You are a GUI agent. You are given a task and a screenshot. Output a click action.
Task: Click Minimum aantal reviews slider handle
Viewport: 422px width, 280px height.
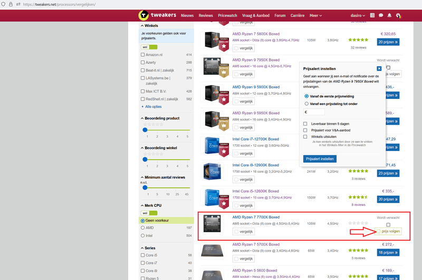145,188
